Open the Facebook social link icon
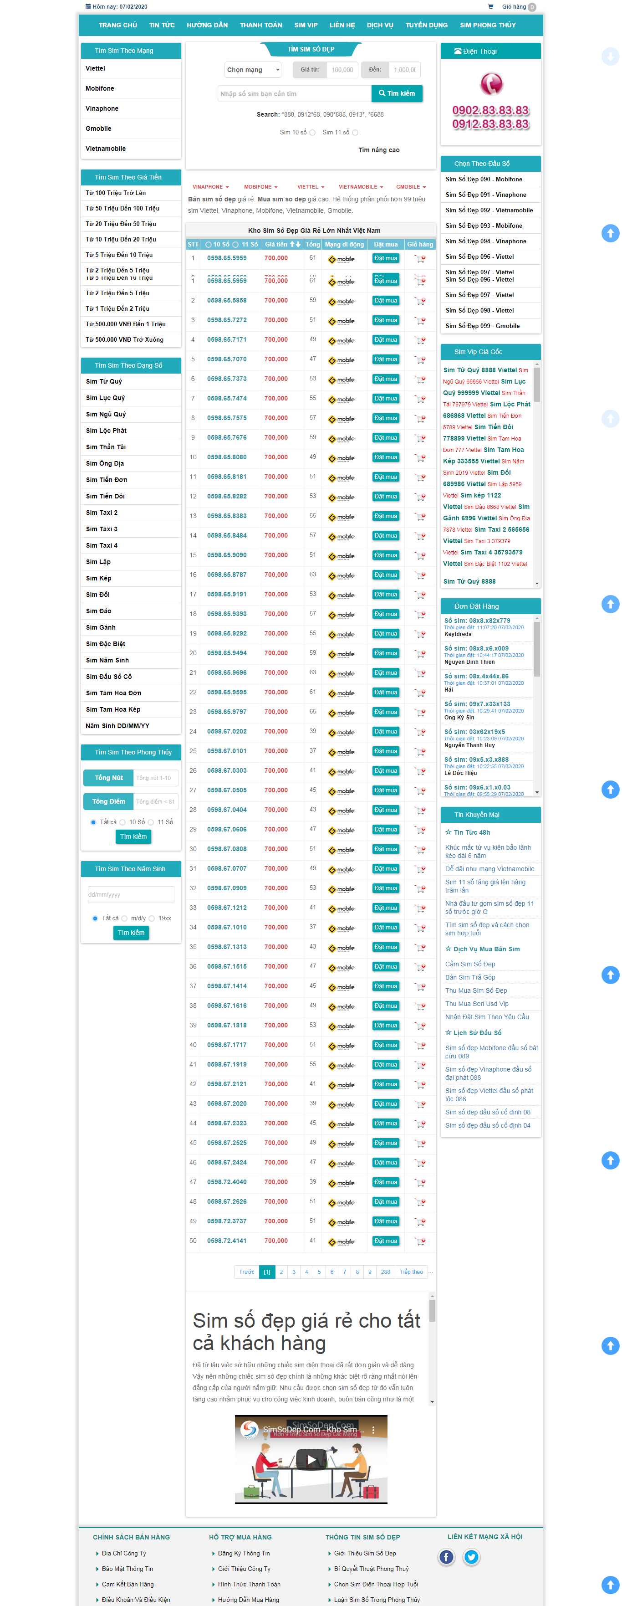 point(446,1557)
